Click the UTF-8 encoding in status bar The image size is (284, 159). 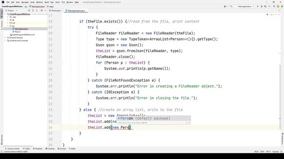click(x=268, y=151)
